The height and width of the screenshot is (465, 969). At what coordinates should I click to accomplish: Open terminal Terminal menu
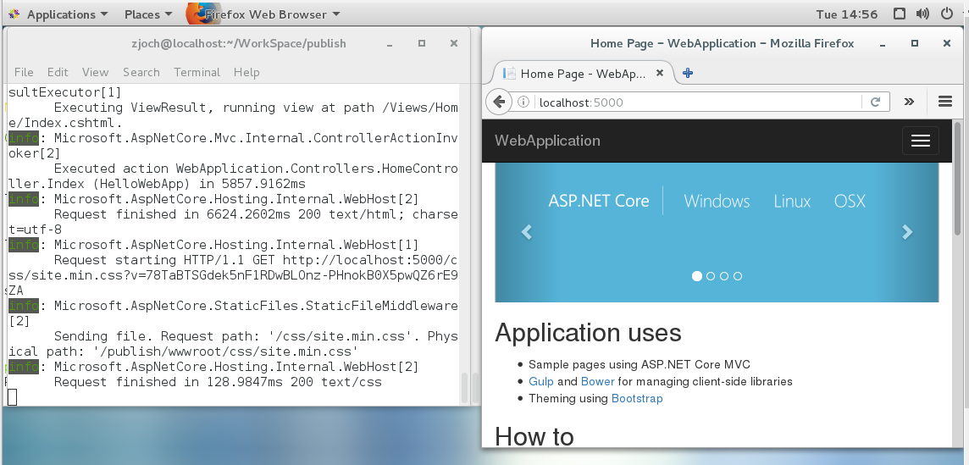[197, 72]
